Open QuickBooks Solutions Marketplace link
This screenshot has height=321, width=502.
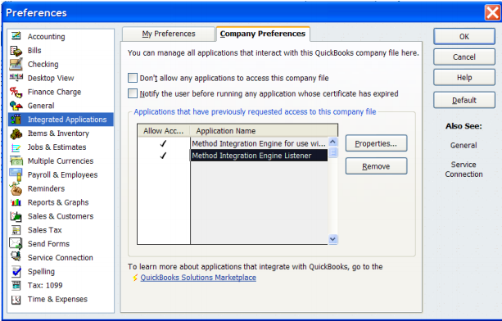tap(198, 278)
